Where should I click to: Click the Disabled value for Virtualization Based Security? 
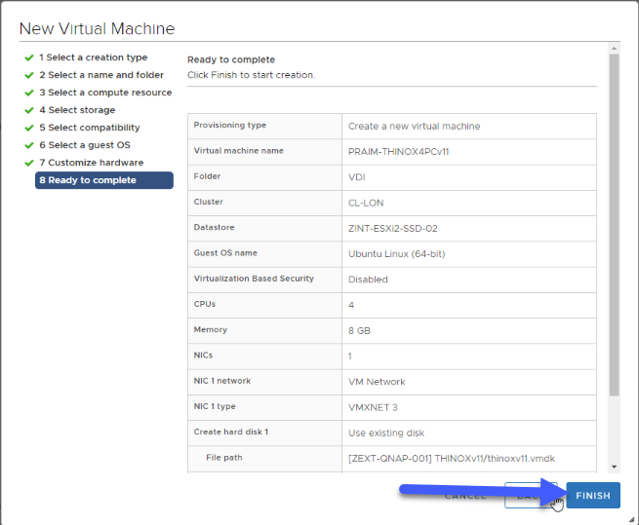click(368, 280)
